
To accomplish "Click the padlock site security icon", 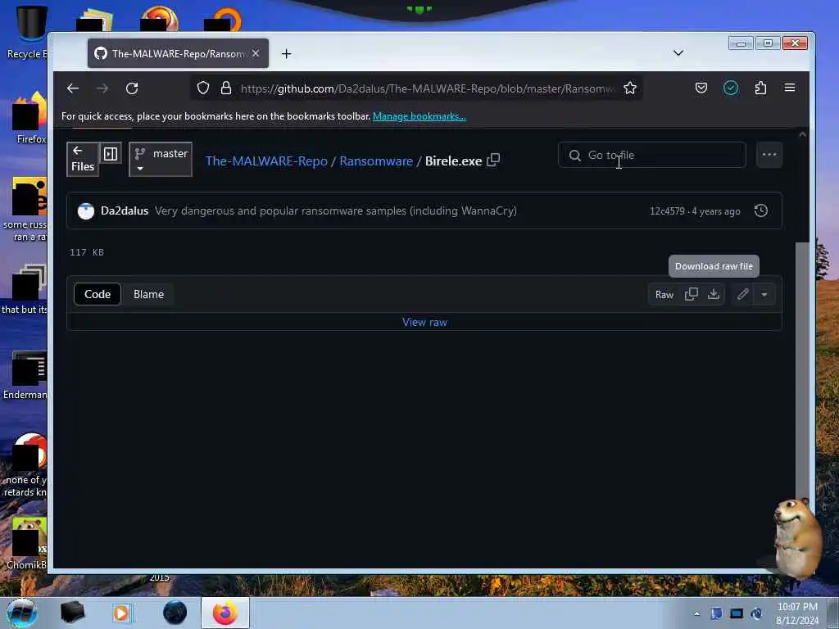I will 226,88.
